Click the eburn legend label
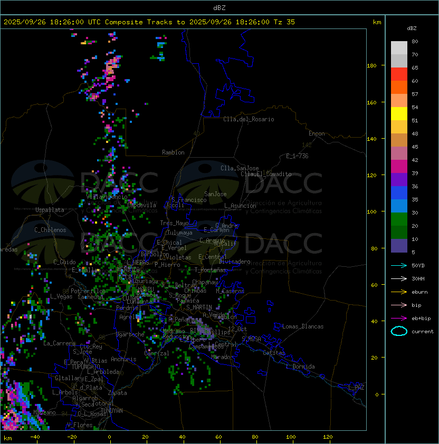The image size is (439, 444). 419,292
